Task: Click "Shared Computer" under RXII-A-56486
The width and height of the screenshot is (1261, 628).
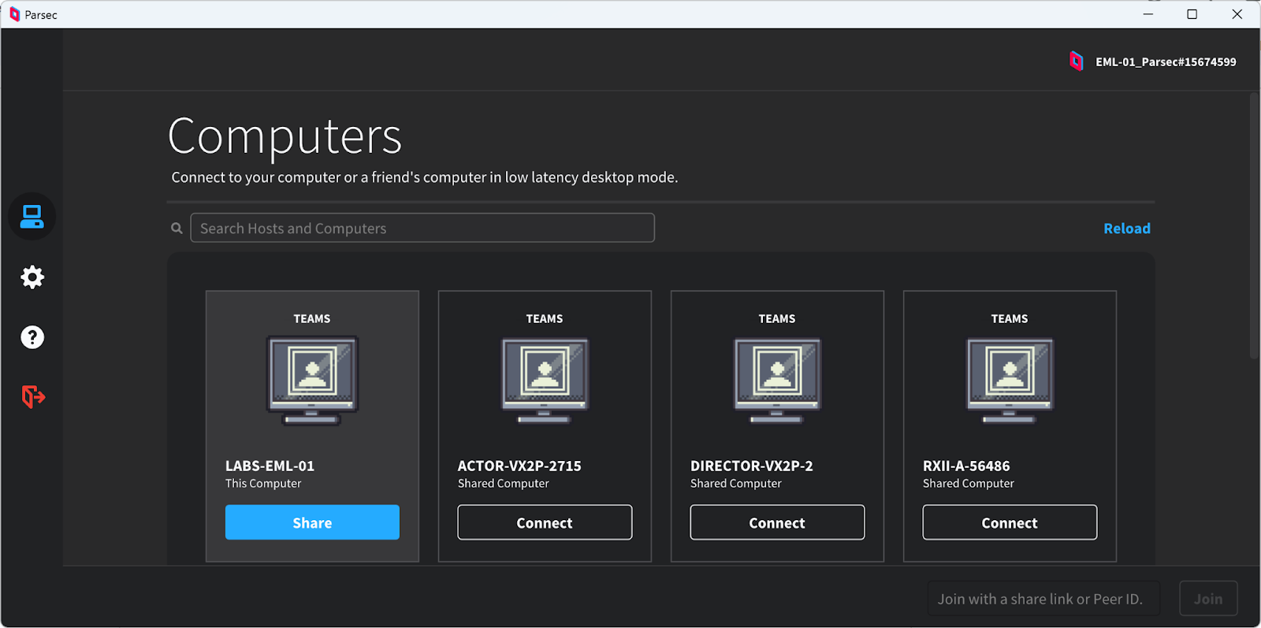Action: pyautogui.click(x=969, y=483)
